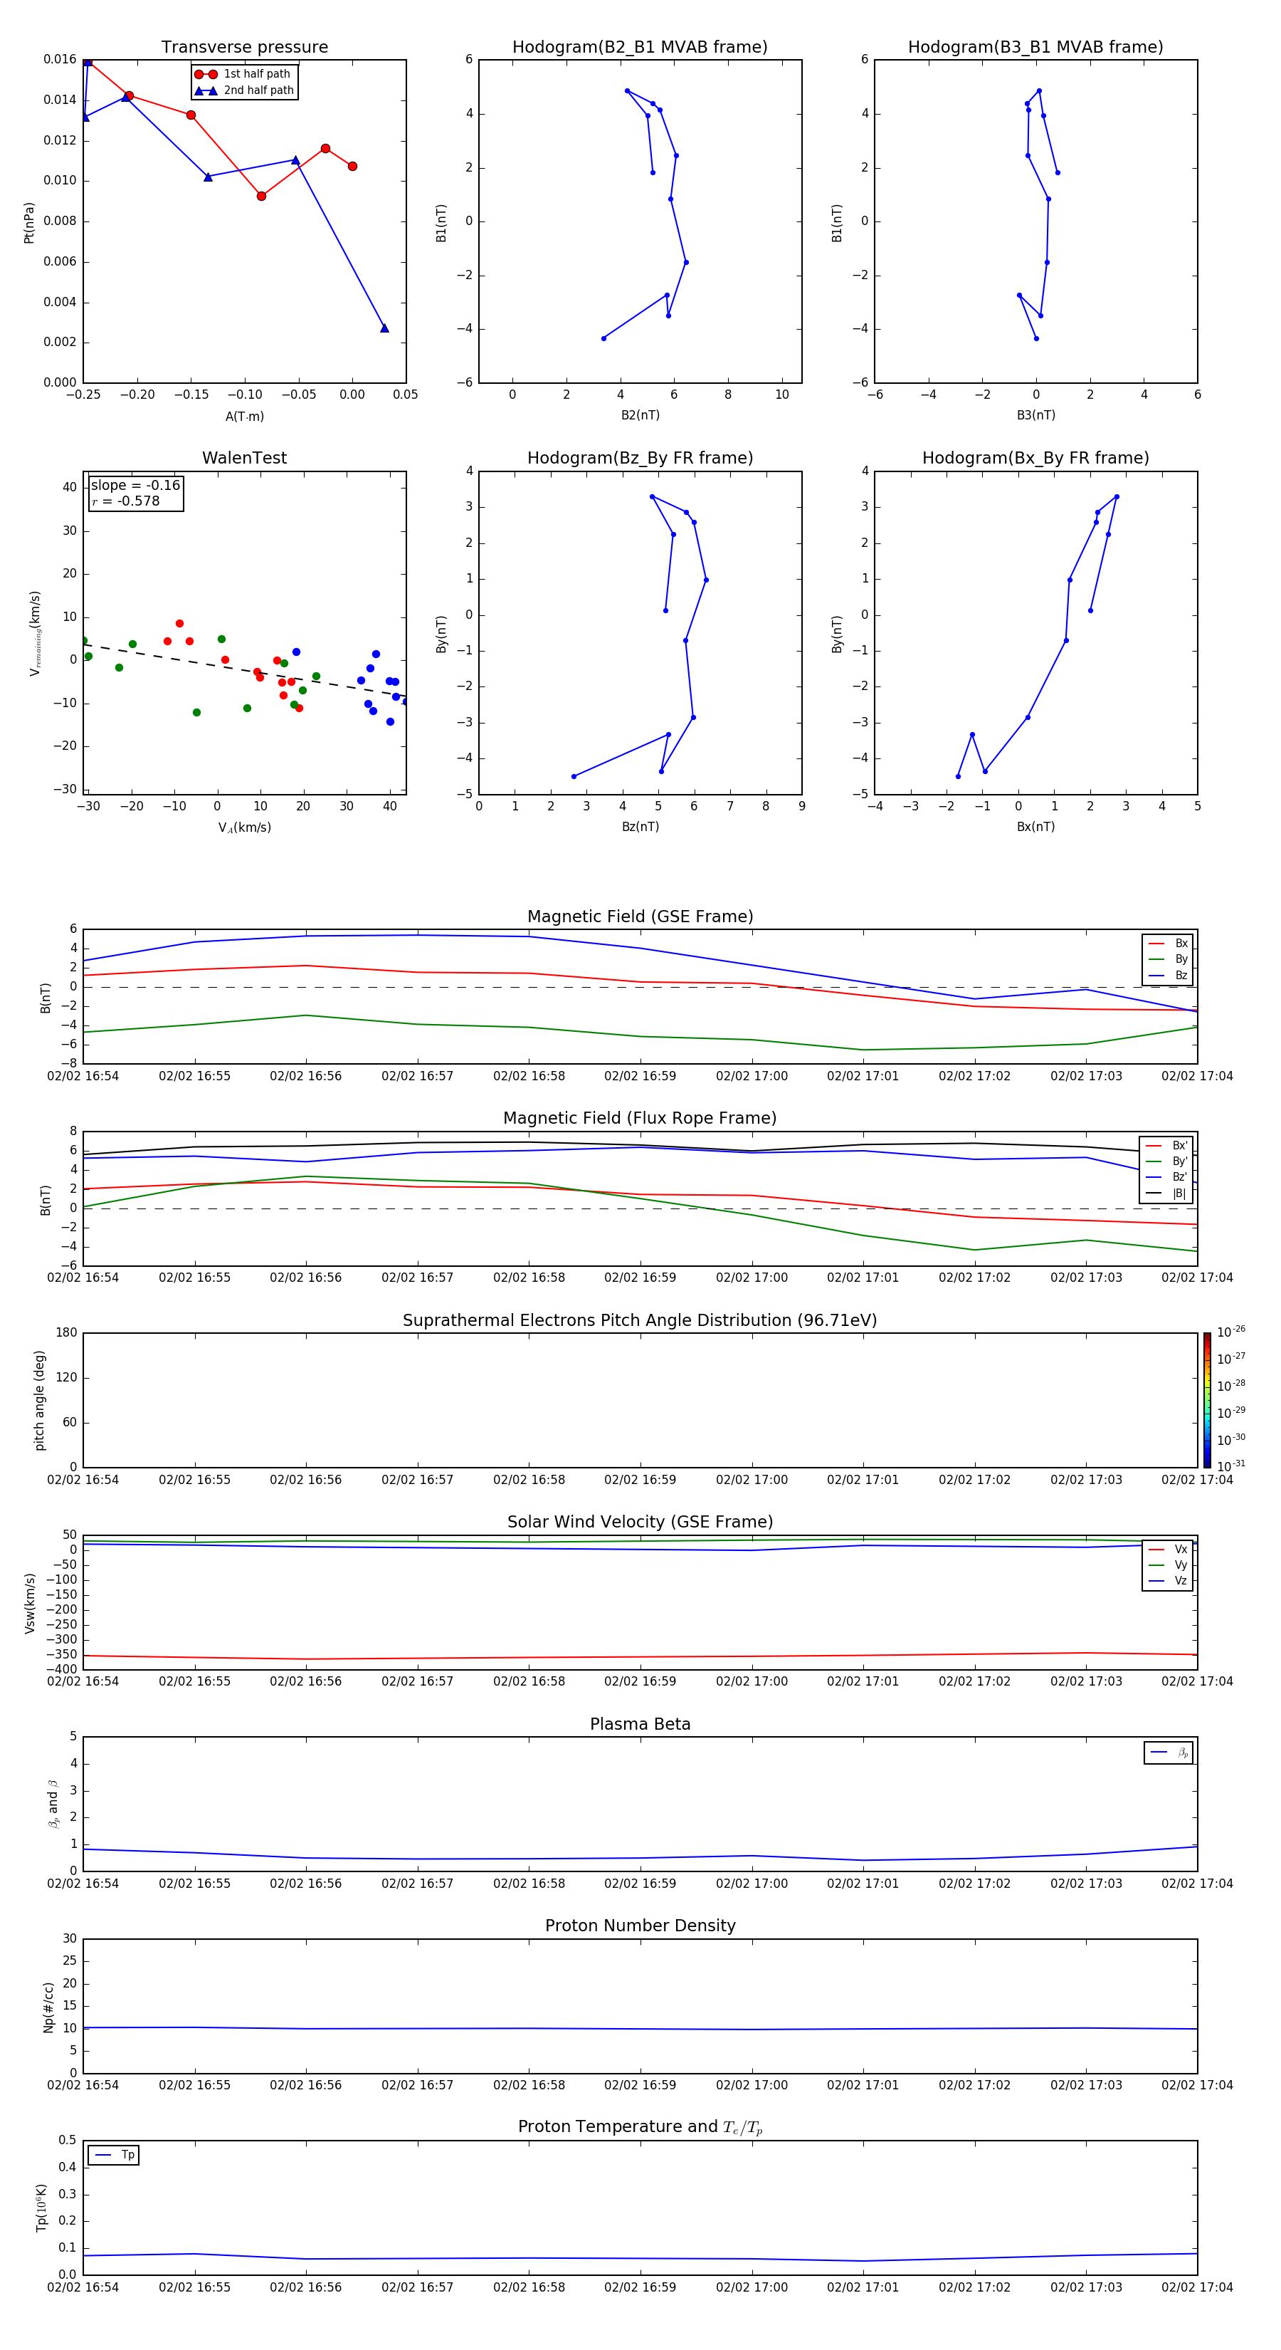This screenshot has width=1281, height=2350.
Task: Click the last blue triangle in Transverse pressure plot
Action: (x=385, y=328)
